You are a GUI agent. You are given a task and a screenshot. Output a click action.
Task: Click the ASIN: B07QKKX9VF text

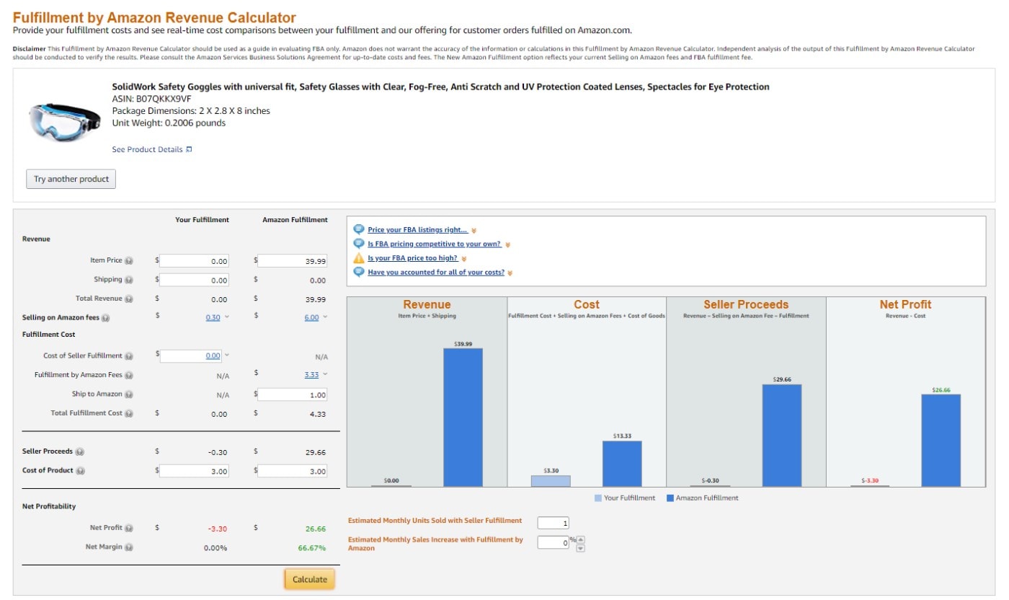152,98
